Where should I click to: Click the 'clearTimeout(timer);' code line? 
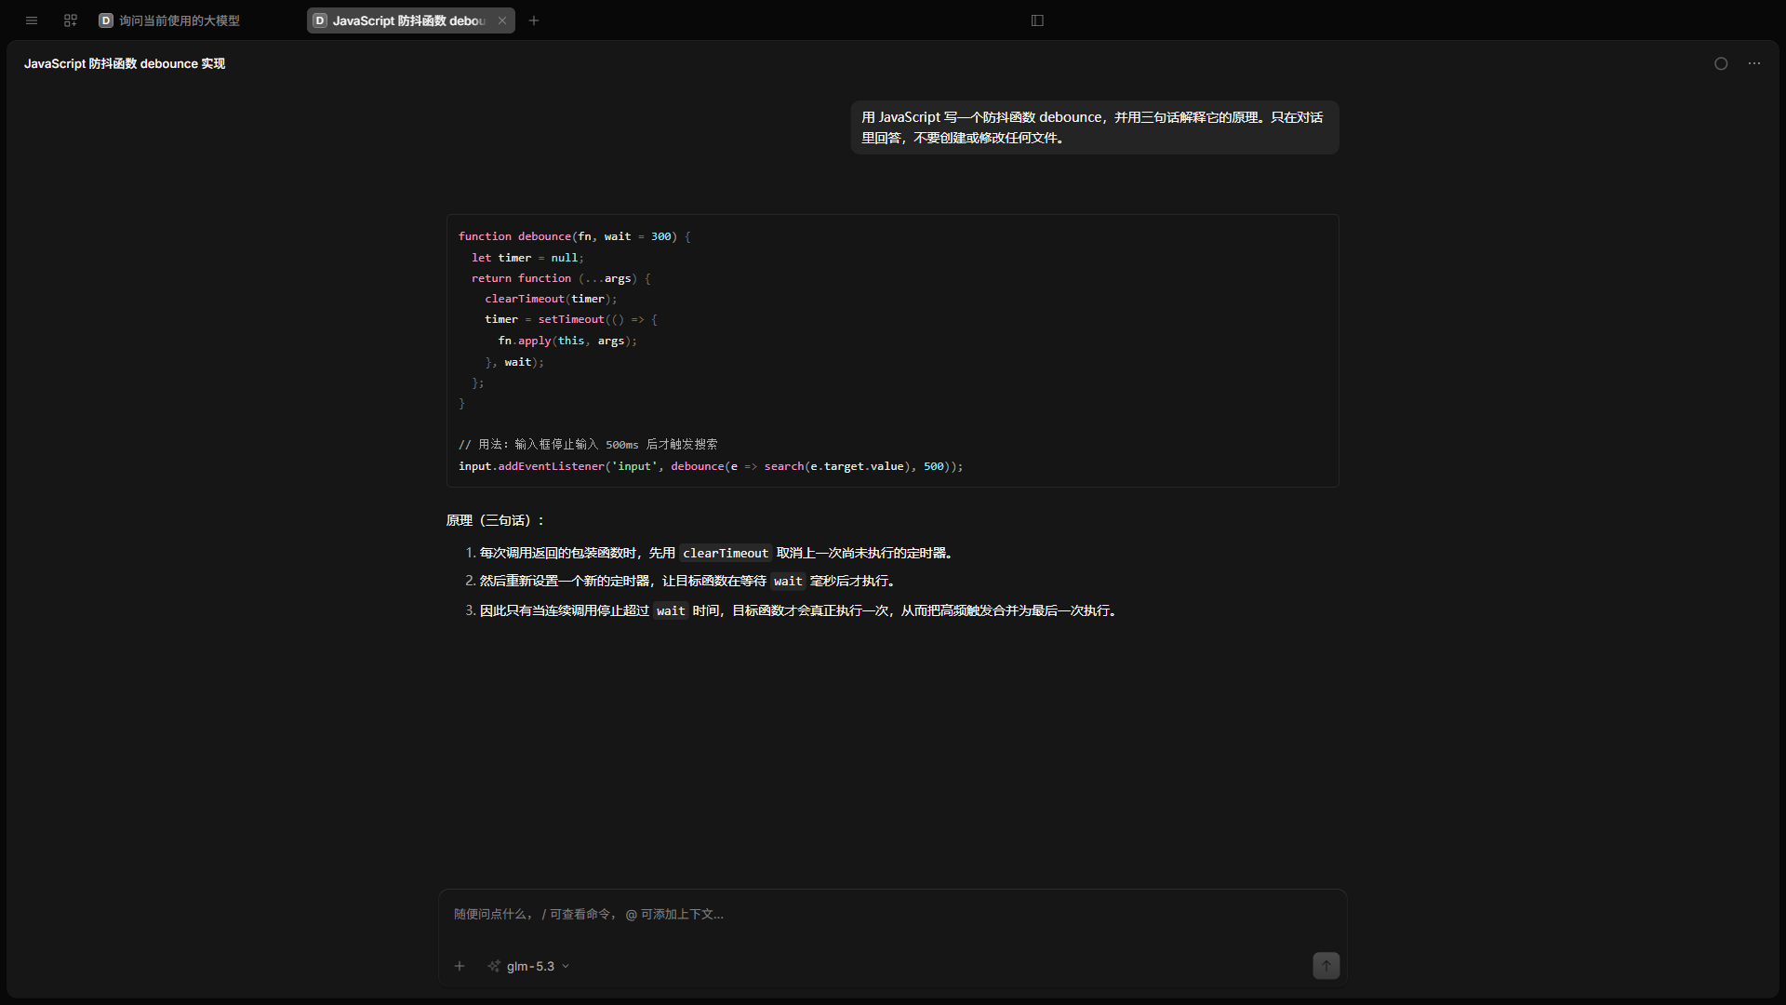point(551,299)
